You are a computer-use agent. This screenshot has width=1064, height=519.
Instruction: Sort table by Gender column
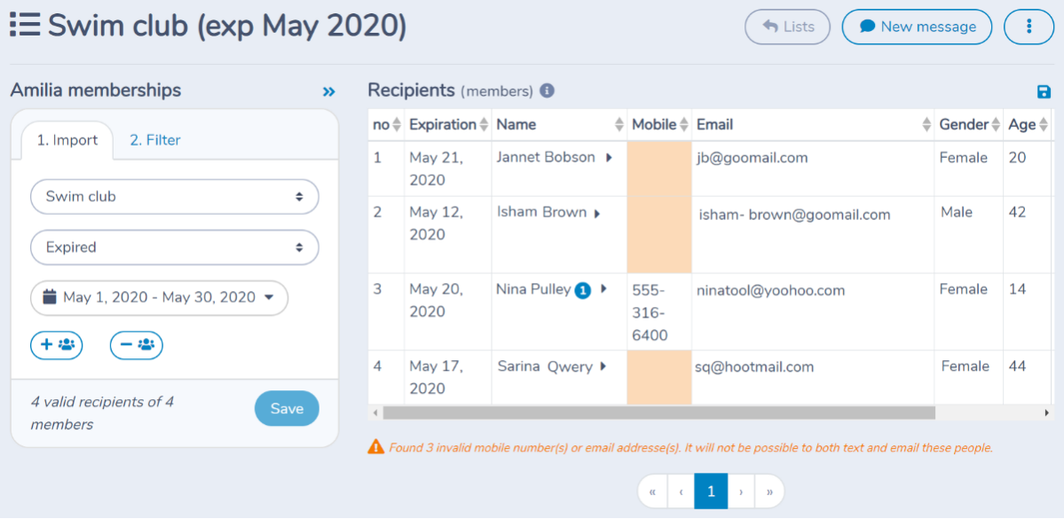coord(996,125)
